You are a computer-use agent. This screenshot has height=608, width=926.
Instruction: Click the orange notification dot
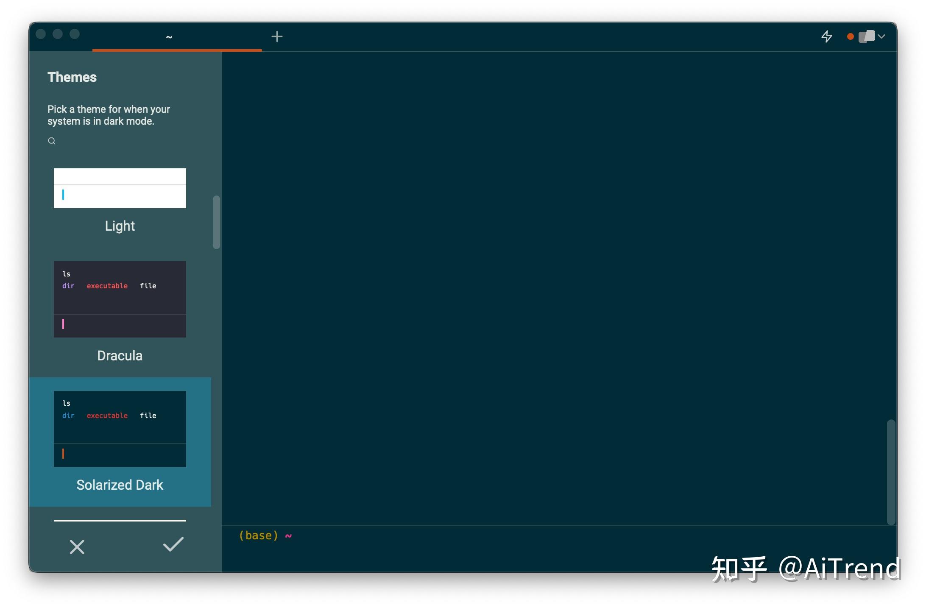pyautogui.click(x=850, y=36)
